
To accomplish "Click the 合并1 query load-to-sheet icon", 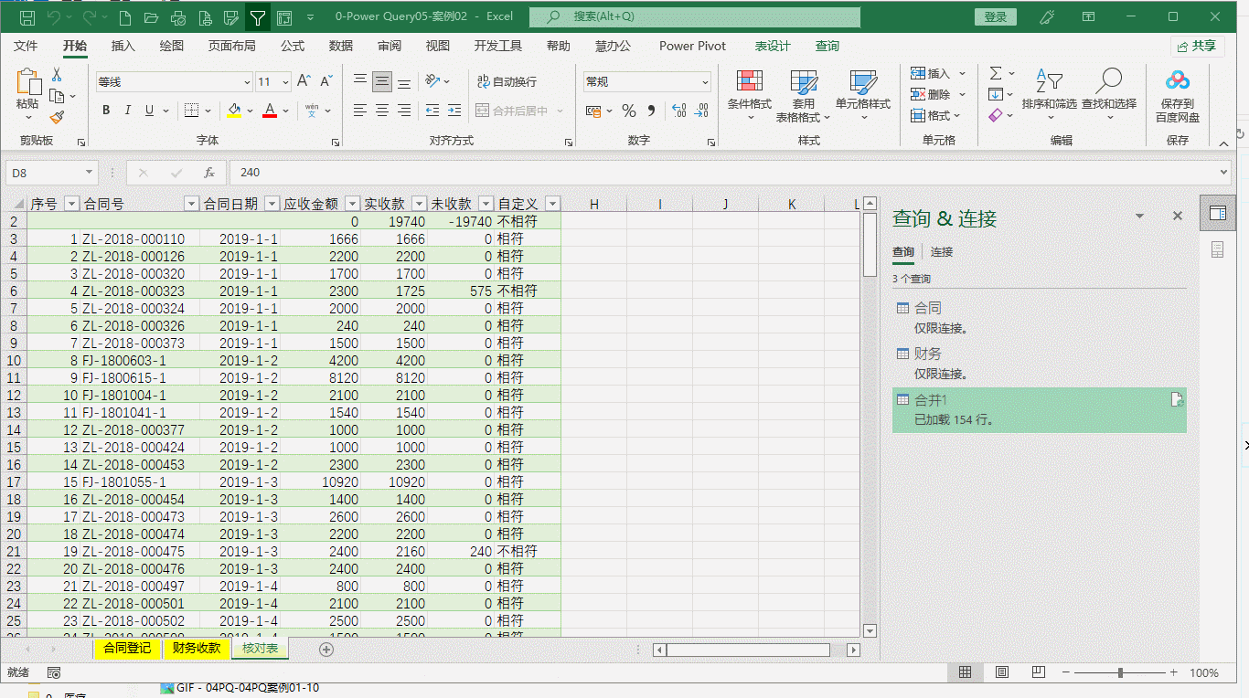I will (x=1179, y=399).
